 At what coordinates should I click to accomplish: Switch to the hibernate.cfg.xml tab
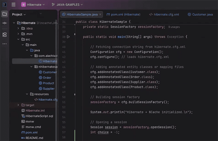164,15
